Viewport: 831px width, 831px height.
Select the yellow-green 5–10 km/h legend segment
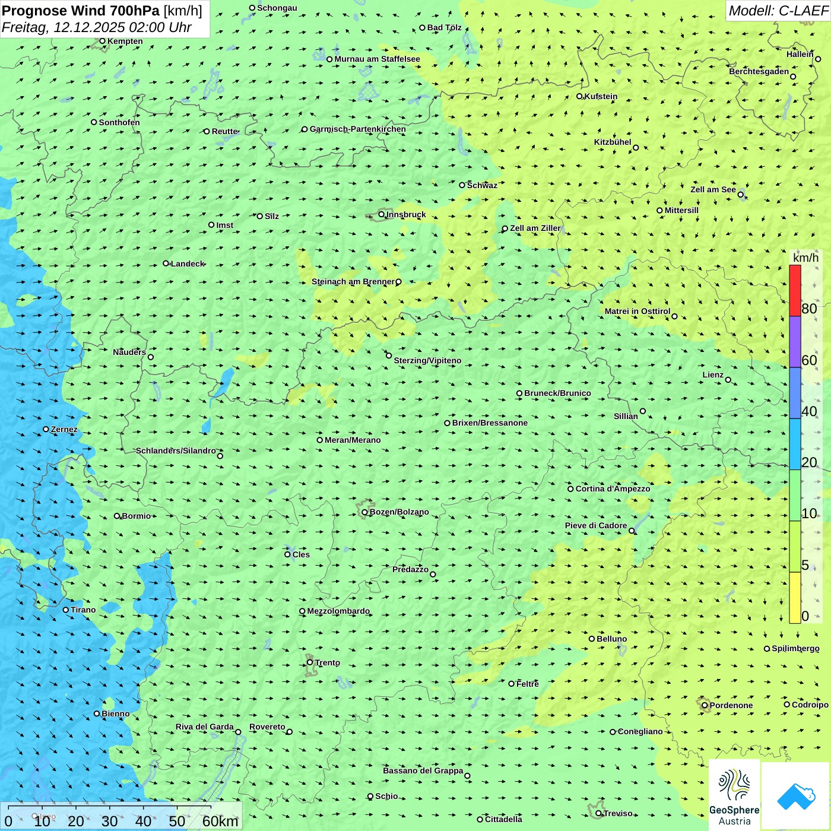pyautogui.click(x=795, y=547)
